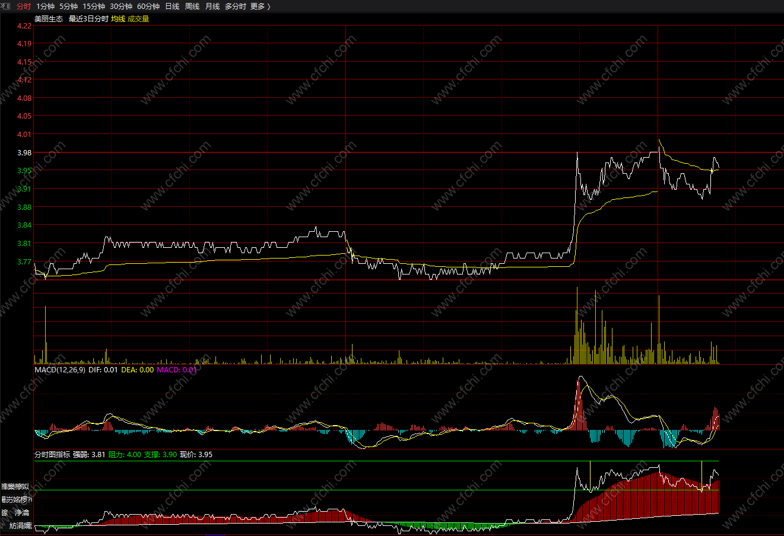Click the green 3.77 price axis label

click(24, 262)
